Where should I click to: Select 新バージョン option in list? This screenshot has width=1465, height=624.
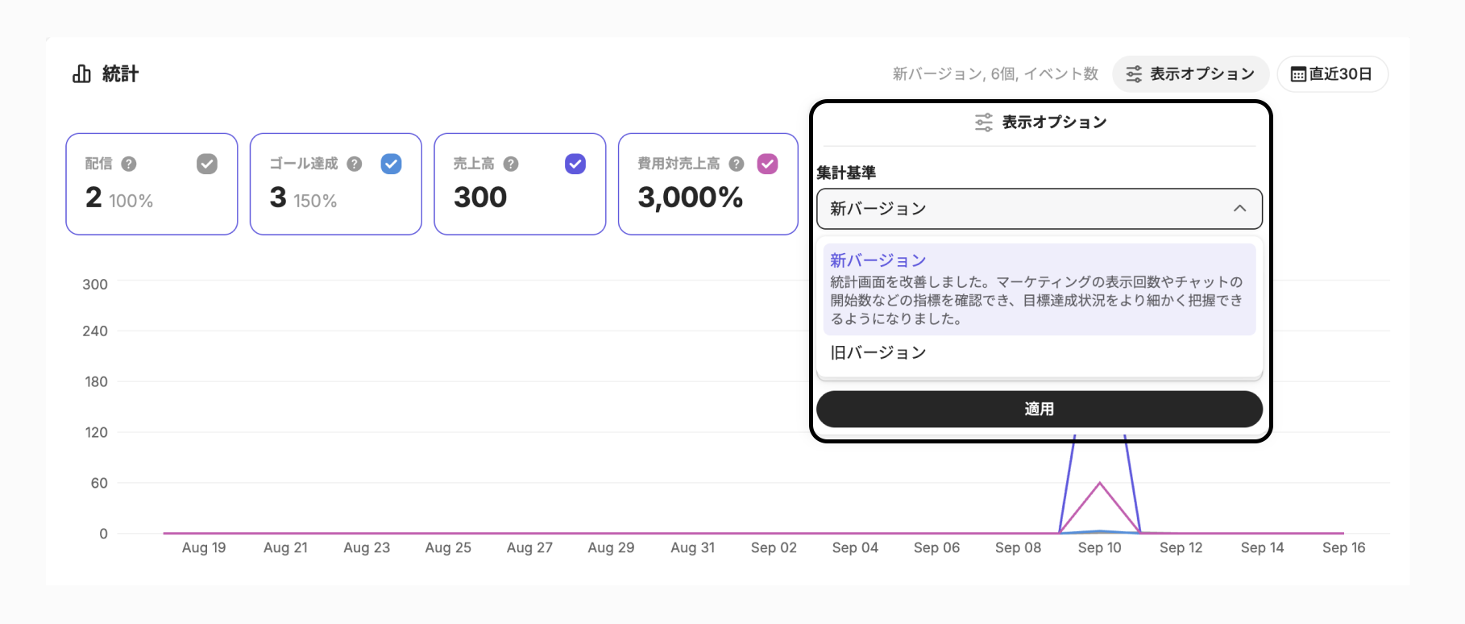1040,289
